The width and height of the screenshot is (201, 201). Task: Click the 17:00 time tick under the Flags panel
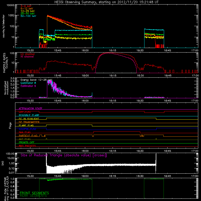(x=195, y=151)
